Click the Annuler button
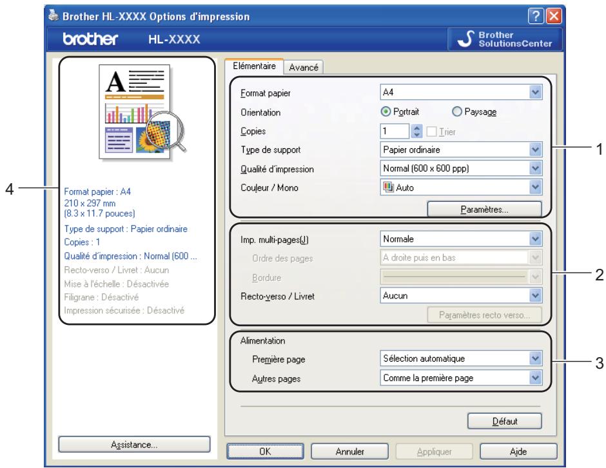Screen dimensions: 606x468 coord(349,451)
